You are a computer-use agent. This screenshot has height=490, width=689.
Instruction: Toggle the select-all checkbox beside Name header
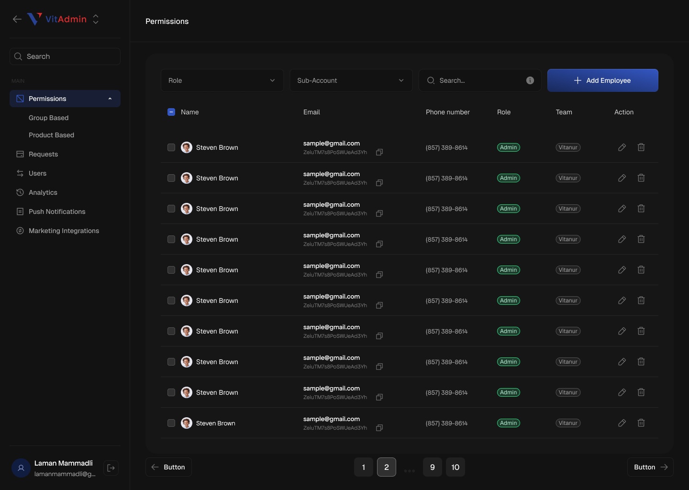pos(171,112)
